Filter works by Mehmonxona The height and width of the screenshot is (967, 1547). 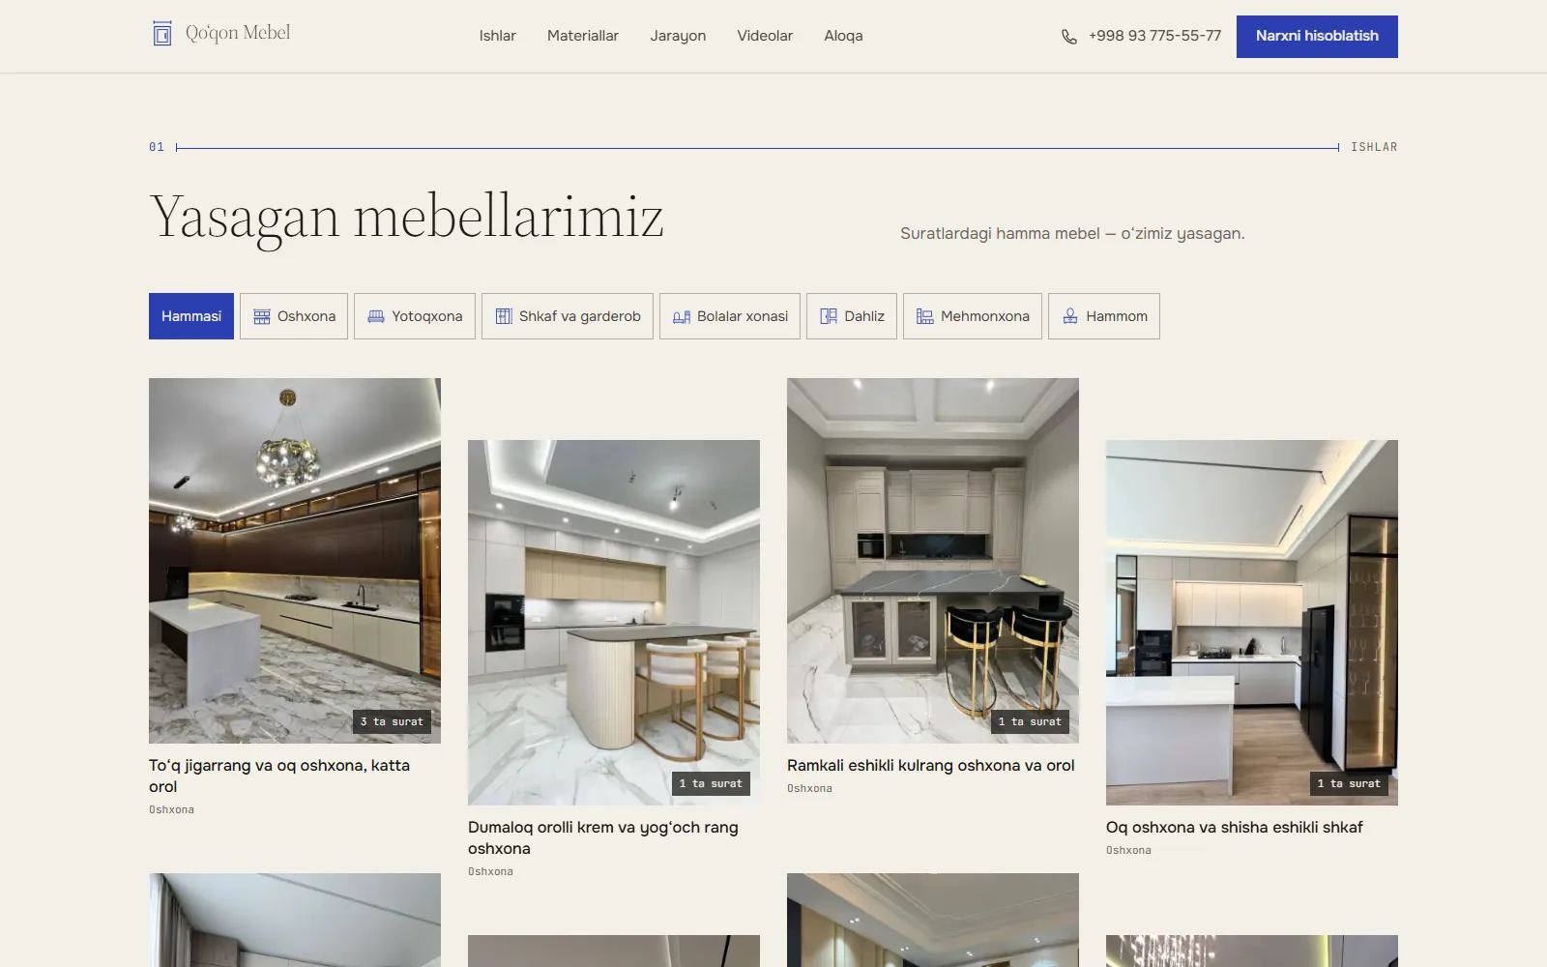(973, 316)
